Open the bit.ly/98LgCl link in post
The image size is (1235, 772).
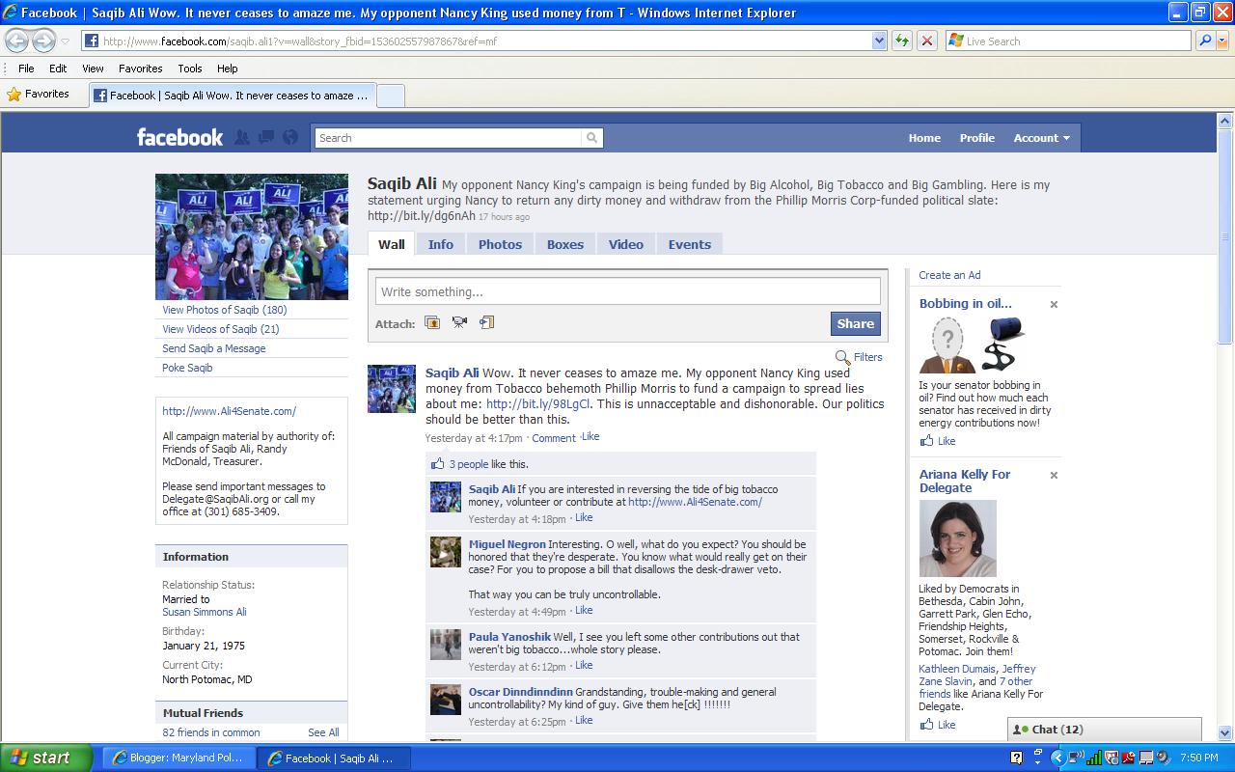point(538,404)
